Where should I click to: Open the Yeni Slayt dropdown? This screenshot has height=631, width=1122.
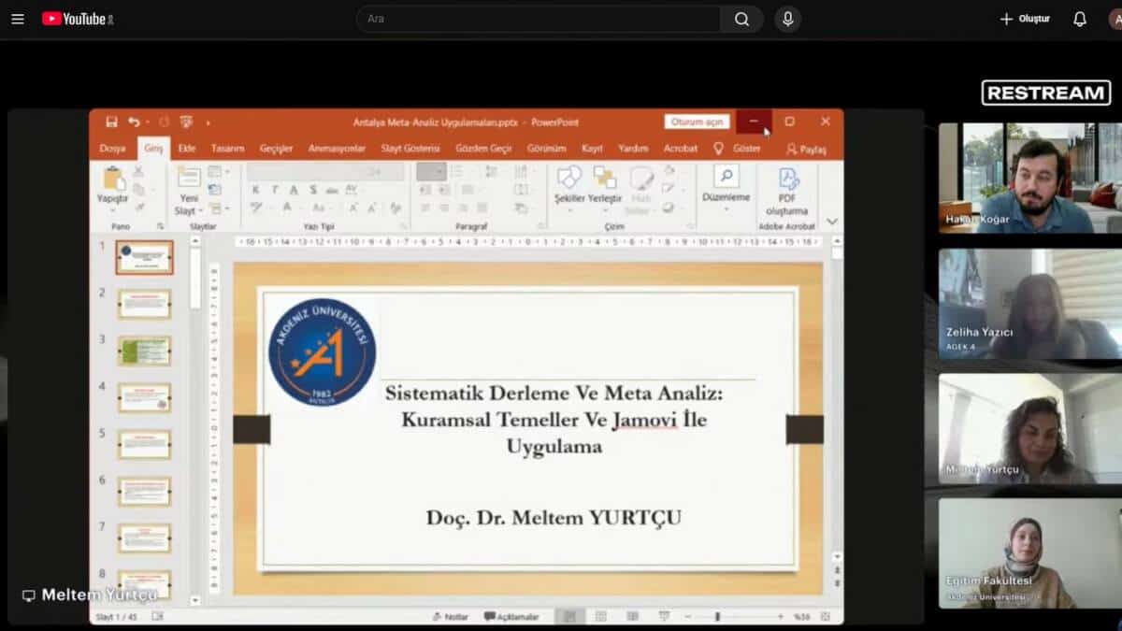[x=188, y=209]
